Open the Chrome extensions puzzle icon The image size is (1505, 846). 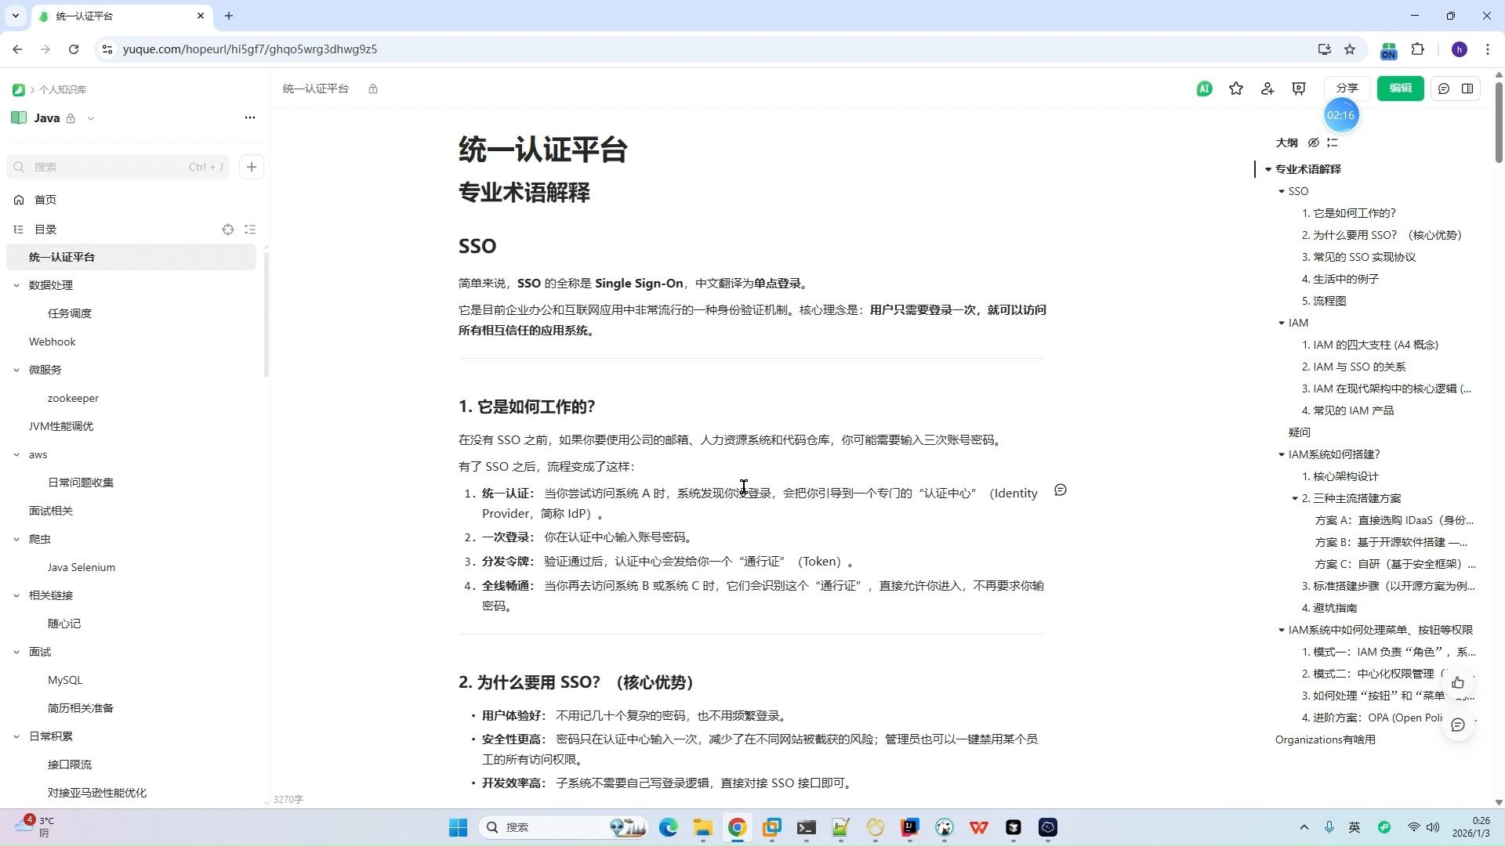[x=1418, y=49]
